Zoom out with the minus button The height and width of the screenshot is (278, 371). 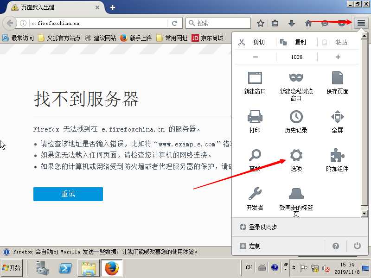[x=256, y=57]
